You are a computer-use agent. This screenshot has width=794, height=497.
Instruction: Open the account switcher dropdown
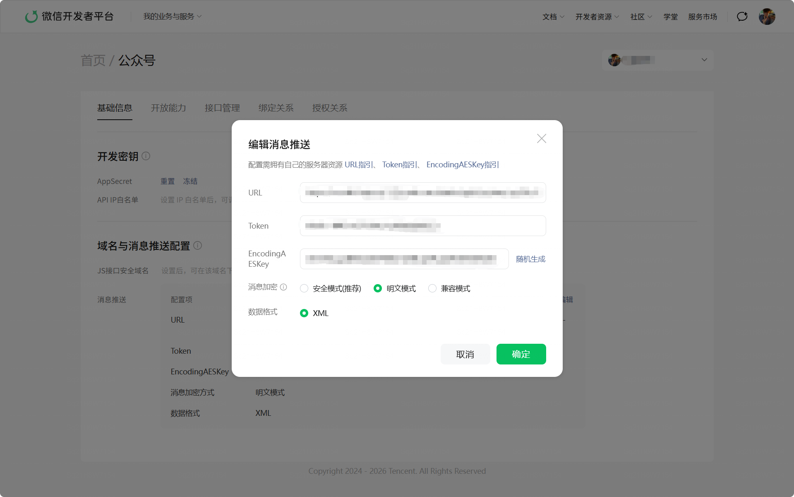657,60
